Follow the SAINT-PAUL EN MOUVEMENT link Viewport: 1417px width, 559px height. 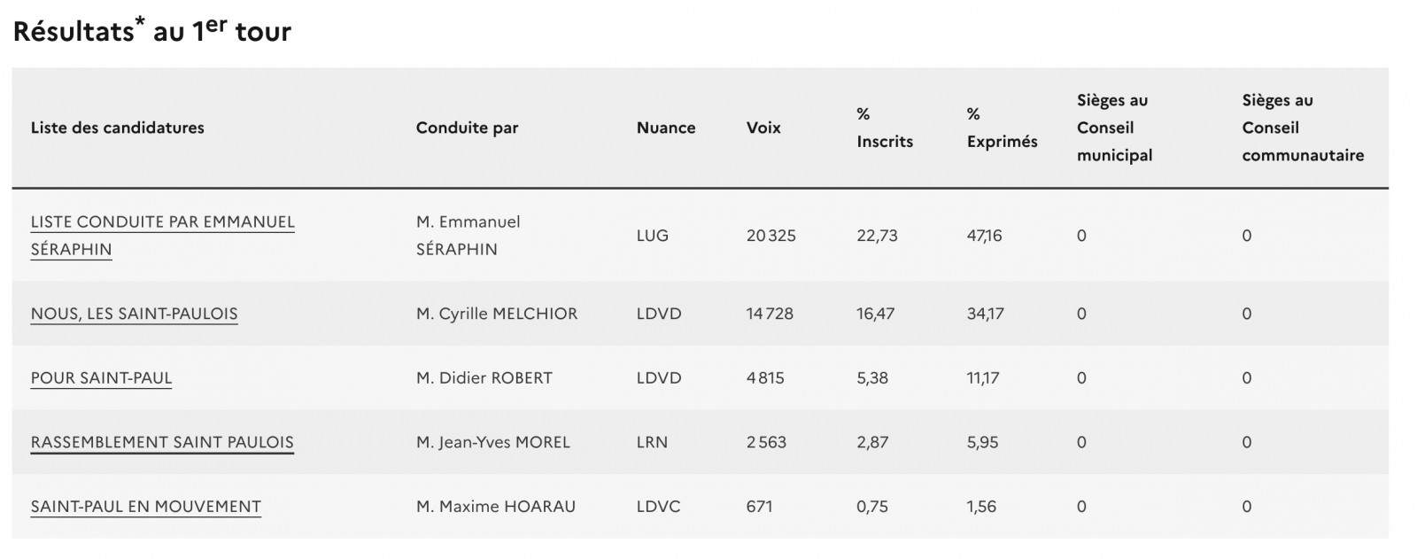coord(145,507)
